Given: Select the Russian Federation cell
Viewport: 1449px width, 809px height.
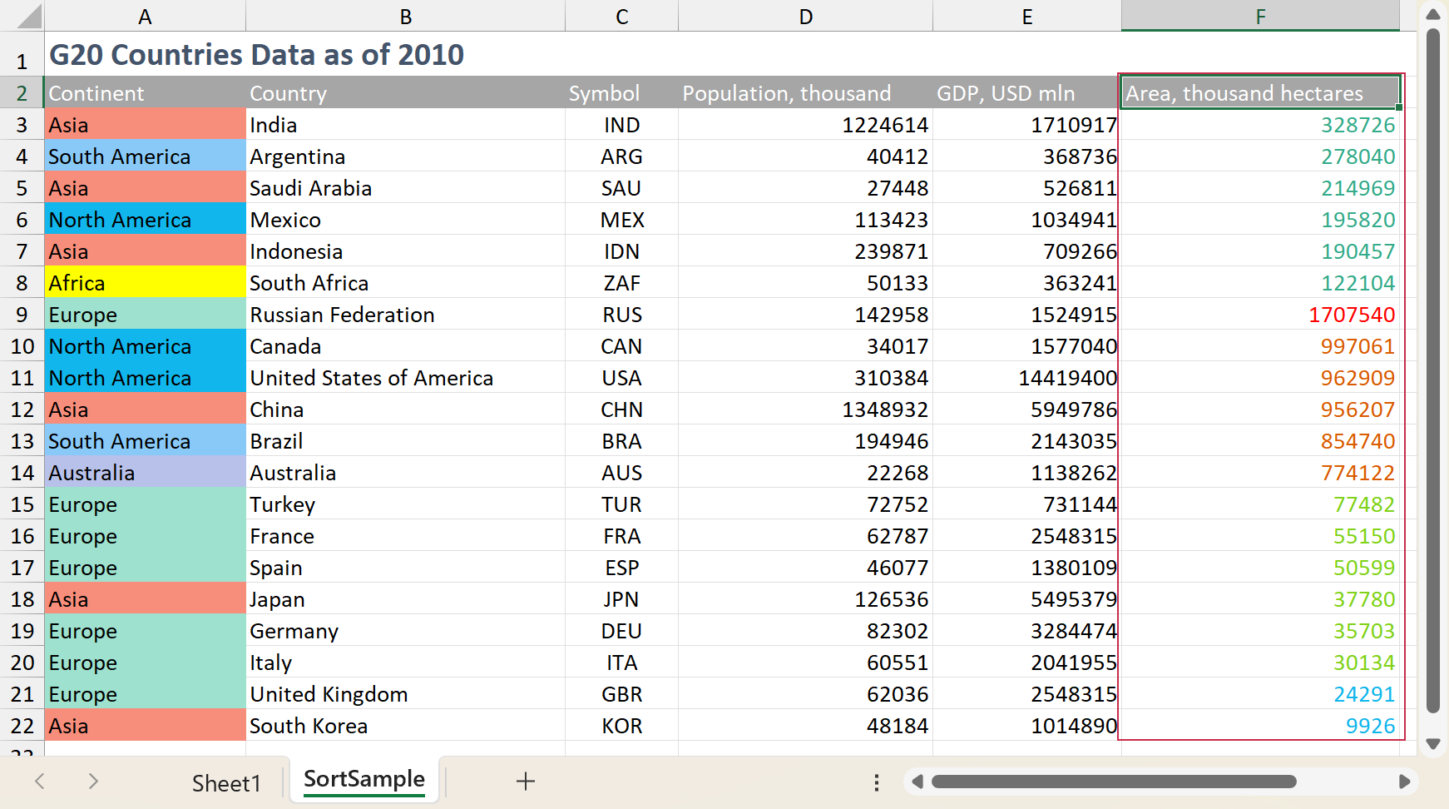Looking at the screenshot, I should [x=405, y=315].
